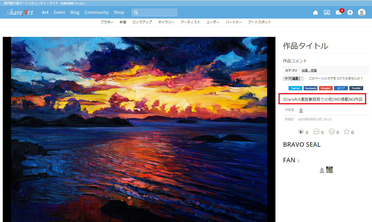The height and width of the screenshot is (222, 372).
Task: Select the ピックアップ sub-navigation tab
Action: pyautogui.click(x=142, y=22)
